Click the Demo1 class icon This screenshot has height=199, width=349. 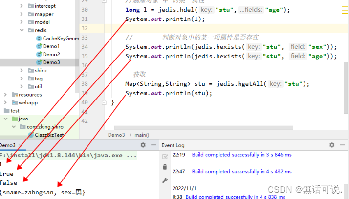[39, 46]
